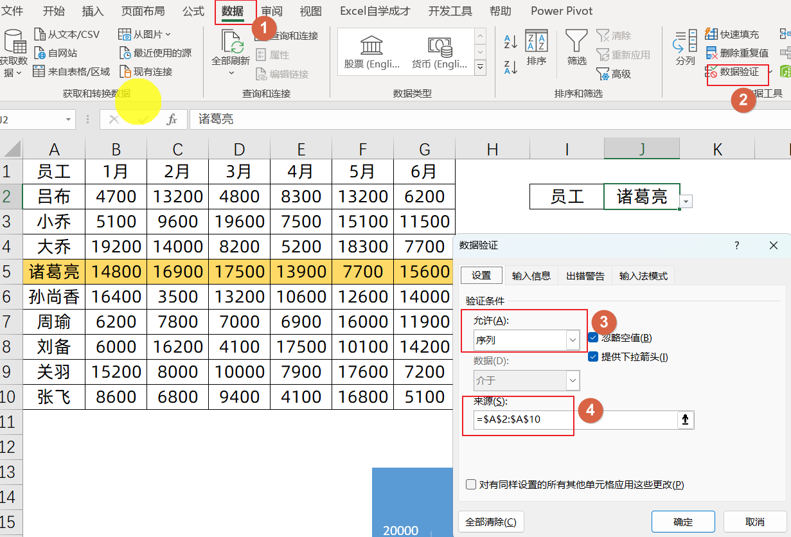791x537 pixels.
Task: Click the Filter (筛选) funnel icon
Action: tap(576, 40)
